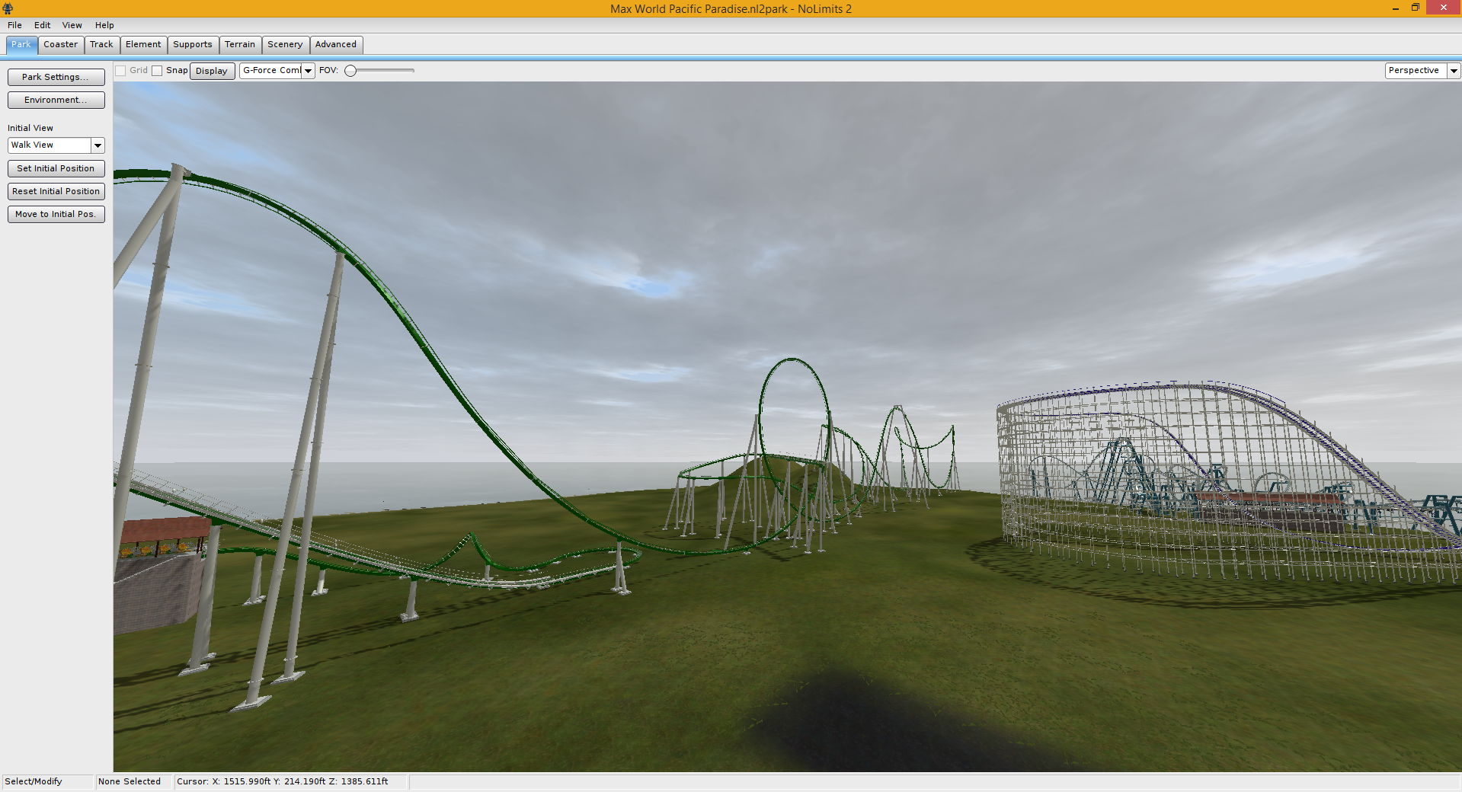Restore down the application window

coord(1415,8)
